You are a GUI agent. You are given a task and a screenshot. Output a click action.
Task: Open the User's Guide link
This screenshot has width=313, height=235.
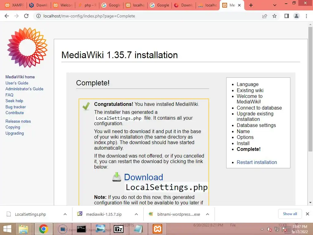(17, 83)
